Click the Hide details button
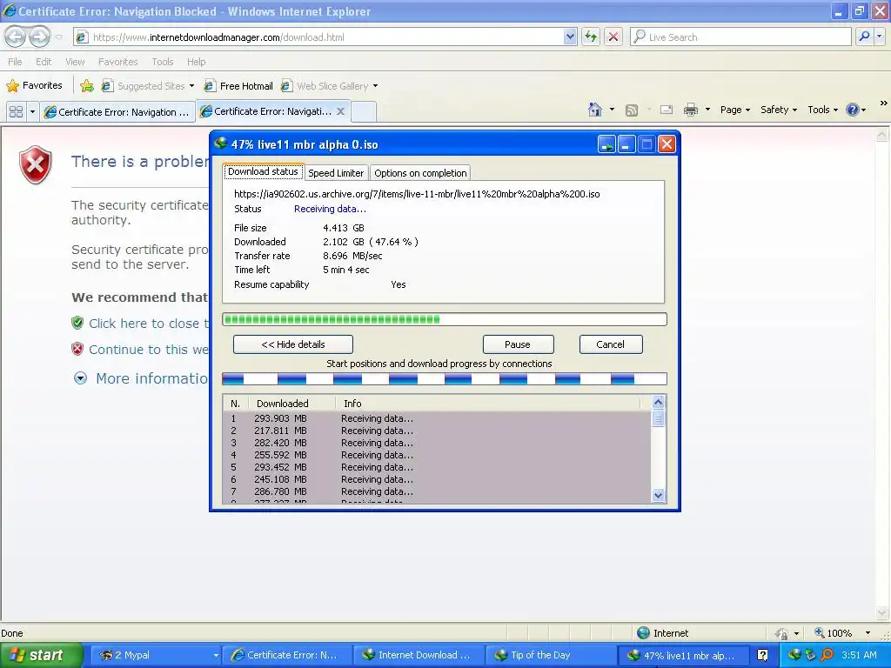 (293, 344)
